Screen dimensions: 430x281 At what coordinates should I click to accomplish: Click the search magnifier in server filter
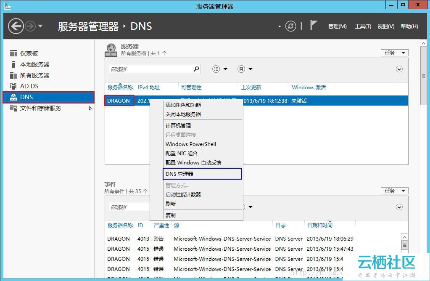196,69
